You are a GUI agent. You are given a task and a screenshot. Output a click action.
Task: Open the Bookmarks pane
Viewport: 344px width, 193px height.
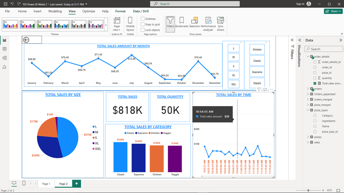coord(182,22)
